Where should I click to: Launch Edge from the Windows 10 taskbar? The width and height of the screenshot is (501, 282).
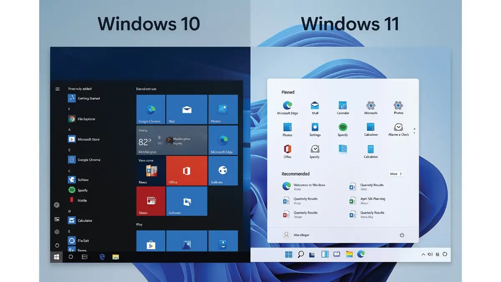point(102,257)
